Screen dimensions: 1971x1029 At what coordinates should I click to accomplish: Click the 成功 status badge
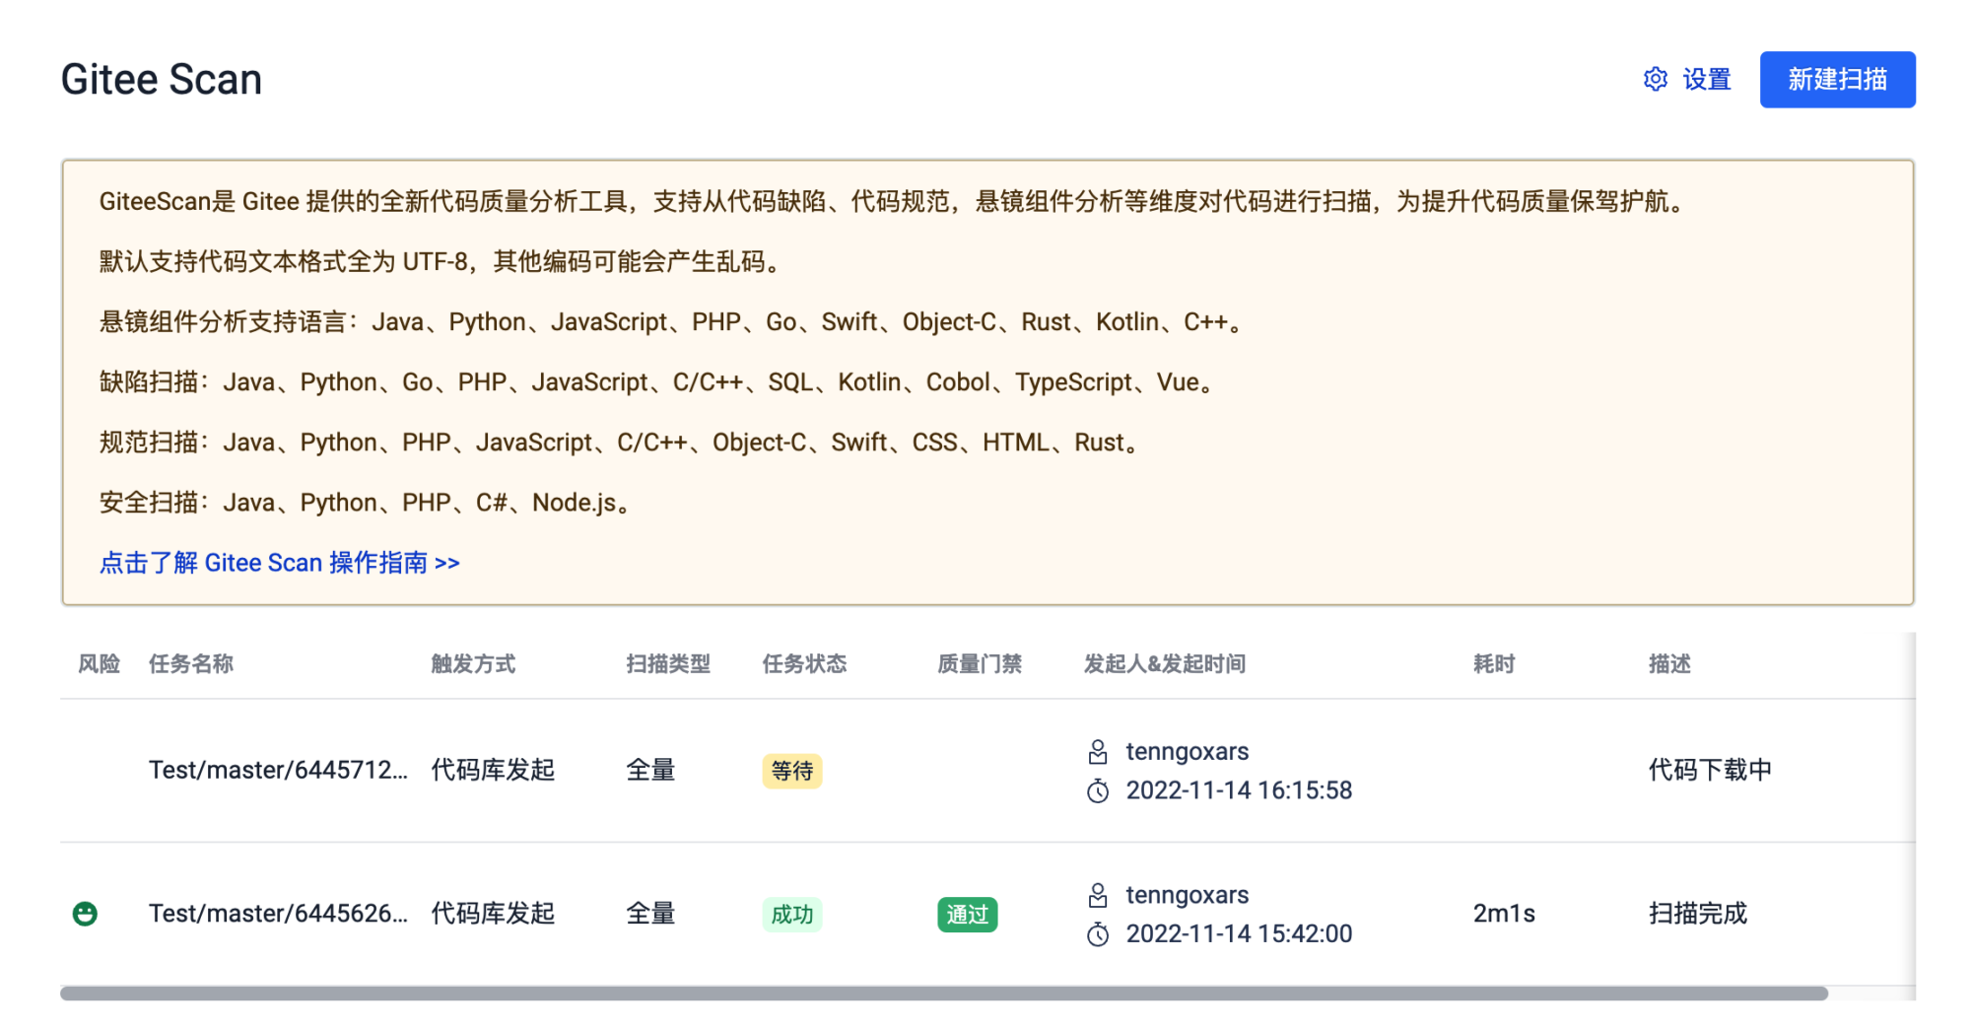click(792, 915)
